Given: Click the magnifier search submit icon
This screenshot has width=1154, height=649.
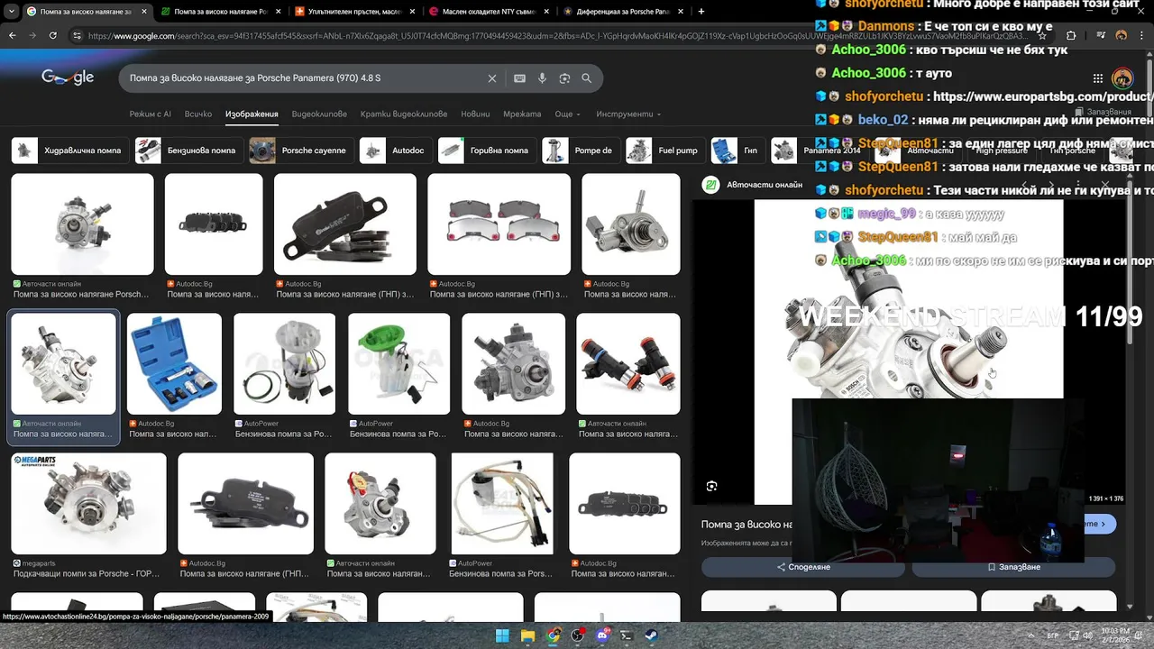Looking at the screenshot, I should pos(587,78).
